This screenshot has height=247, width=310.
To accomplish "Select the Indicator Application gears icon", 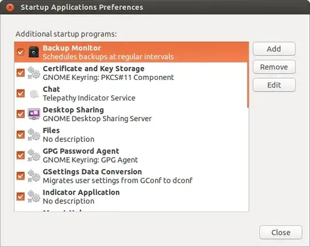I will tap(34, 196).
